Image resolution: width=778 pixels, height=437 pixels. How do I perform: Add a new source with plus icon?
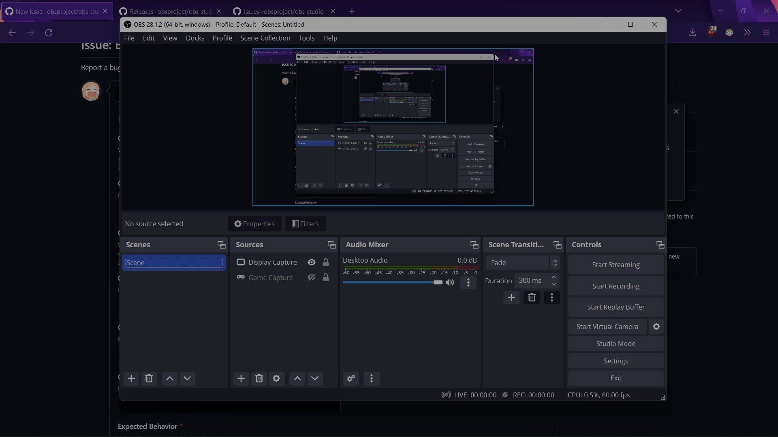pos(241,379)
